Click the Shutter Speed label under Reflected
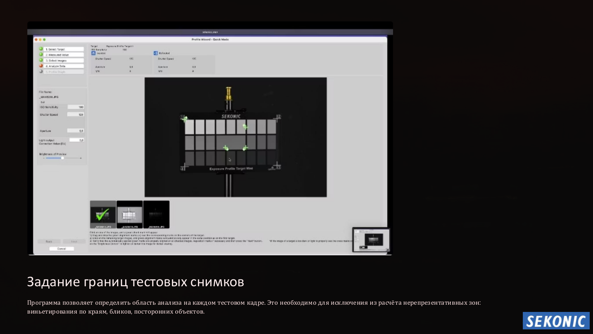Image resolution: width=593 pixels, height=334 pixels. pyautogui.click(x=166, y=59)
